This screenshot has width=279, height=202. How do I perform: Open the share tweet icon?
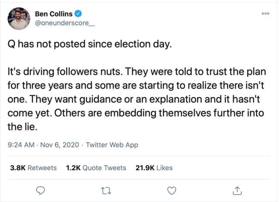pos(237,190)
